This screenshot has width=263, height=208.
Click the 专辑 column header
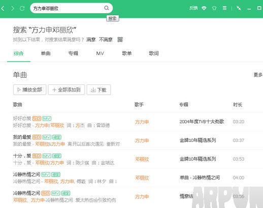[x=184, y=105]
